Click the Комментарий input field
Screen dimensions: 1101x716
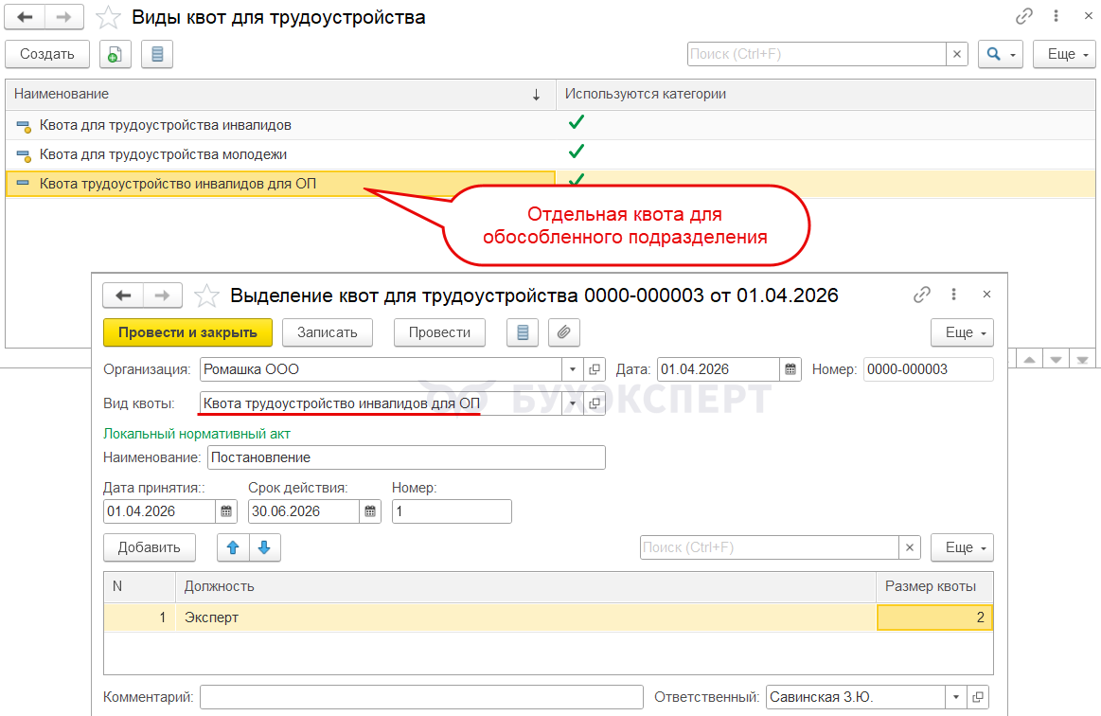click(421, 697)
